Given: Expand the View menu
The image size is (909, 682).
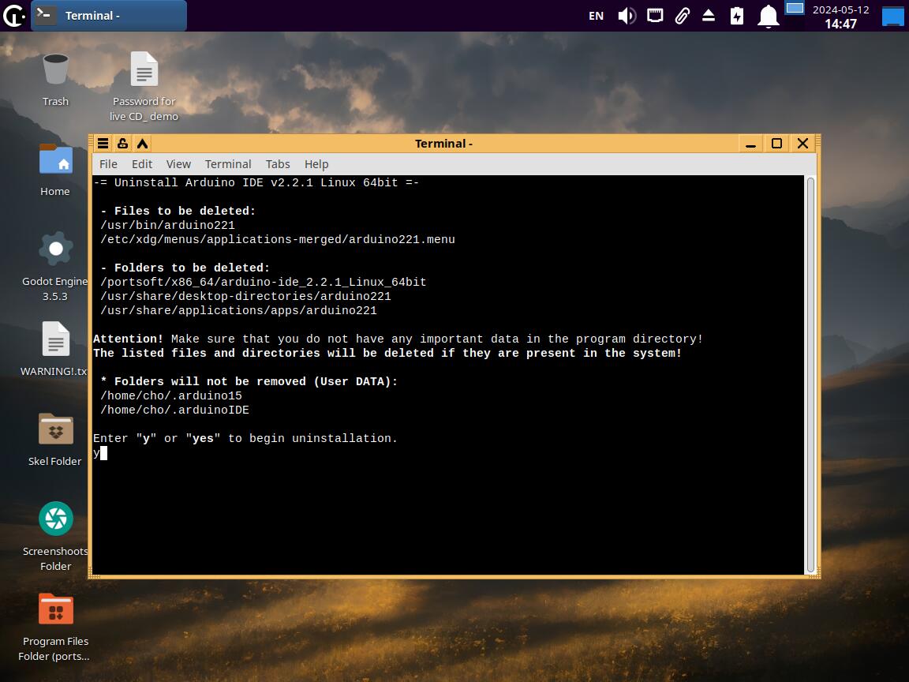Looking at the screenshot, I should 178,164.
